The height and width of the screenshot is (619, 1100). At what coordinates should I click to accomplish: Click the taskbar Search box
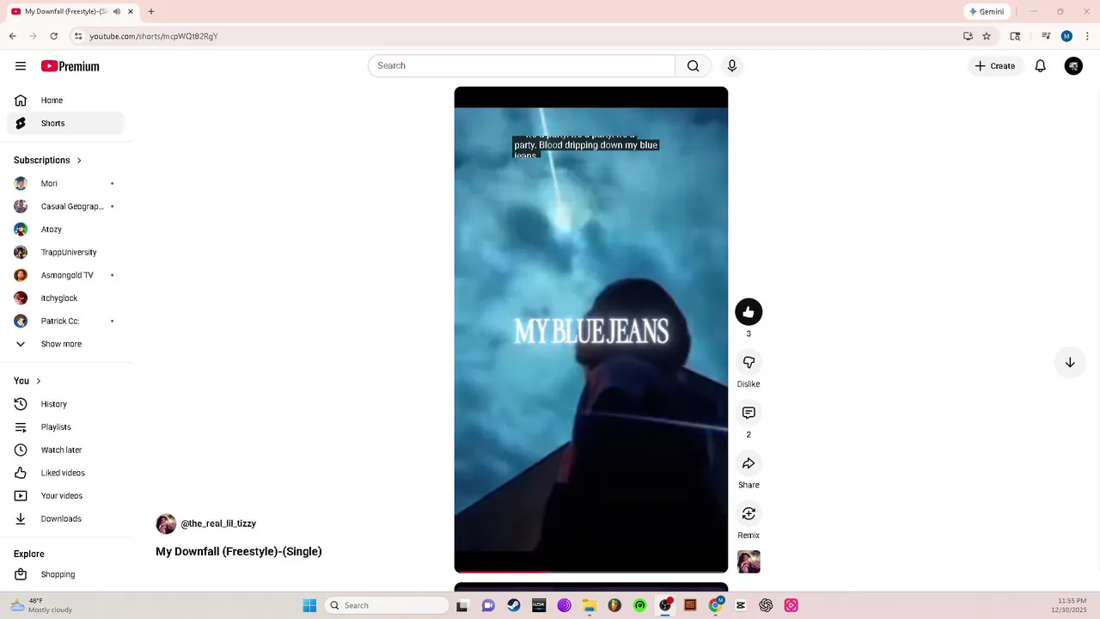pyautogui.click(x=388, y=605)
